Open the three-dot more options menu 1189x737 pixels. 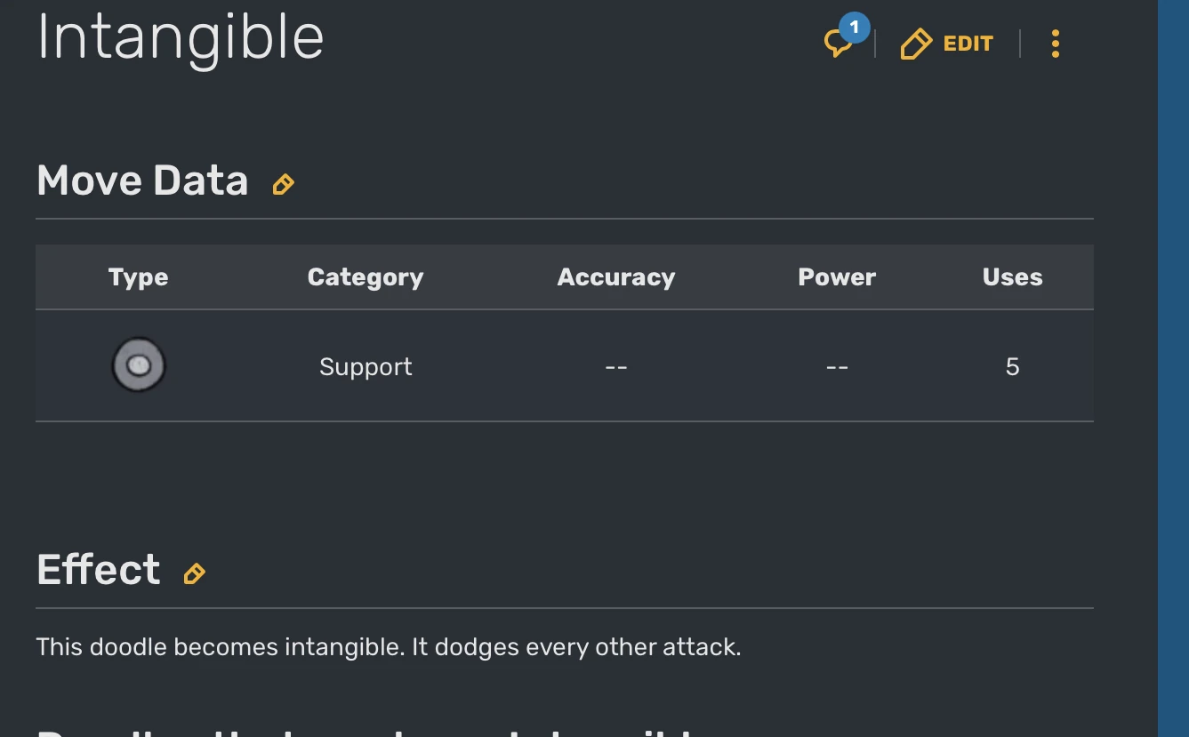[1055, 44]
